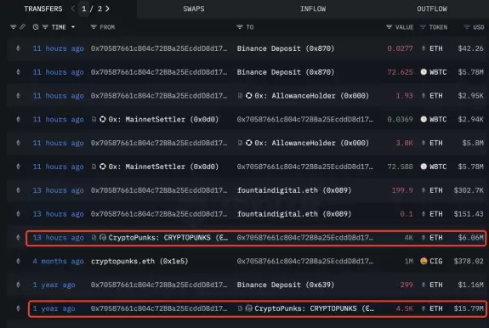Open TOKEN column filter
Viewport: 489px width, 328px height.
tap(423, 27)
